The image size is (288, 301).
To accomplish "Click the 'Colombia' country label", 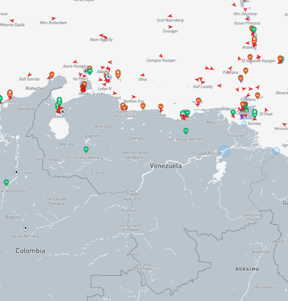I will [x=30, y=251].
